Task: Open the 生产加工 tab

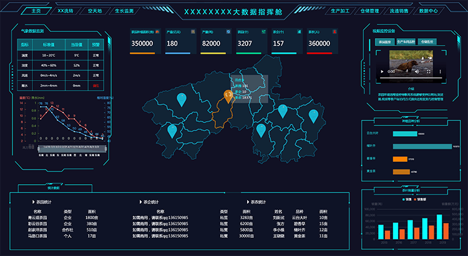Action: [340, 11]
